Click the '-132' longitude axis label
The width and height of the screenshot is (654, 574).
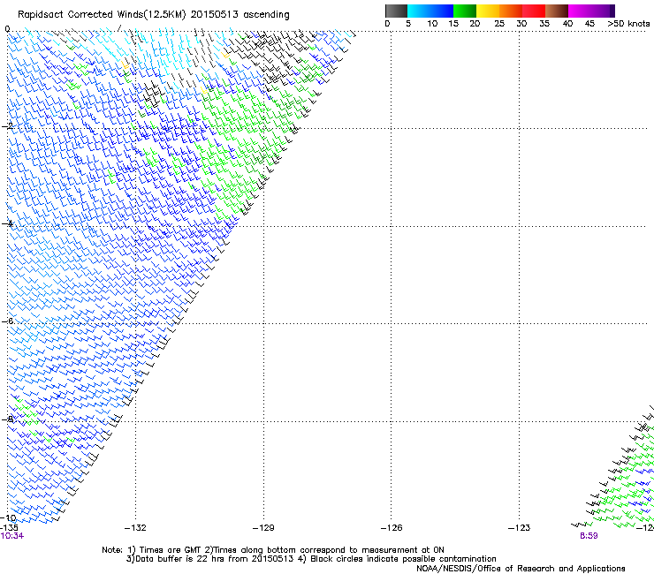point(135,528)
